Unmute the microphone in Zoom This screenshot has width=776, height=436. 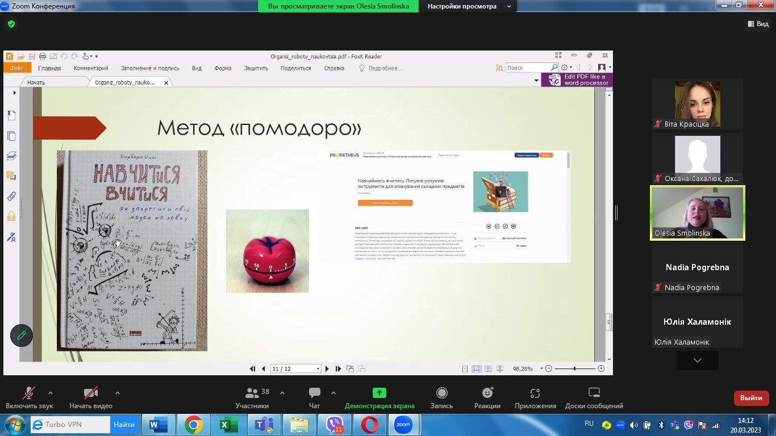click(x=29, y=397)
